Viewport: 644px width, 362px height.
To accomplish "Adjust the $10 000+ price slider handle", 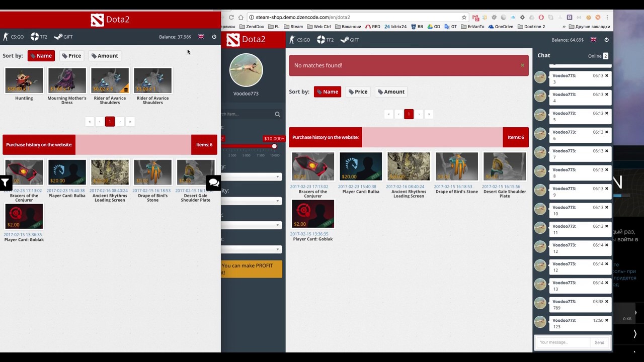I will pyautogui.click(x=274, y=146).
